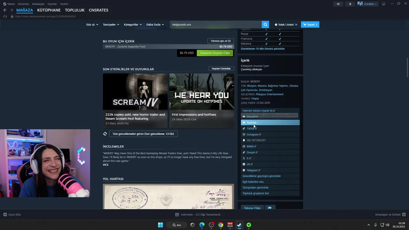This screenshot has width=409, height=230.
Task: Switch to Big Picture mode icon
Action: (383, 4)
